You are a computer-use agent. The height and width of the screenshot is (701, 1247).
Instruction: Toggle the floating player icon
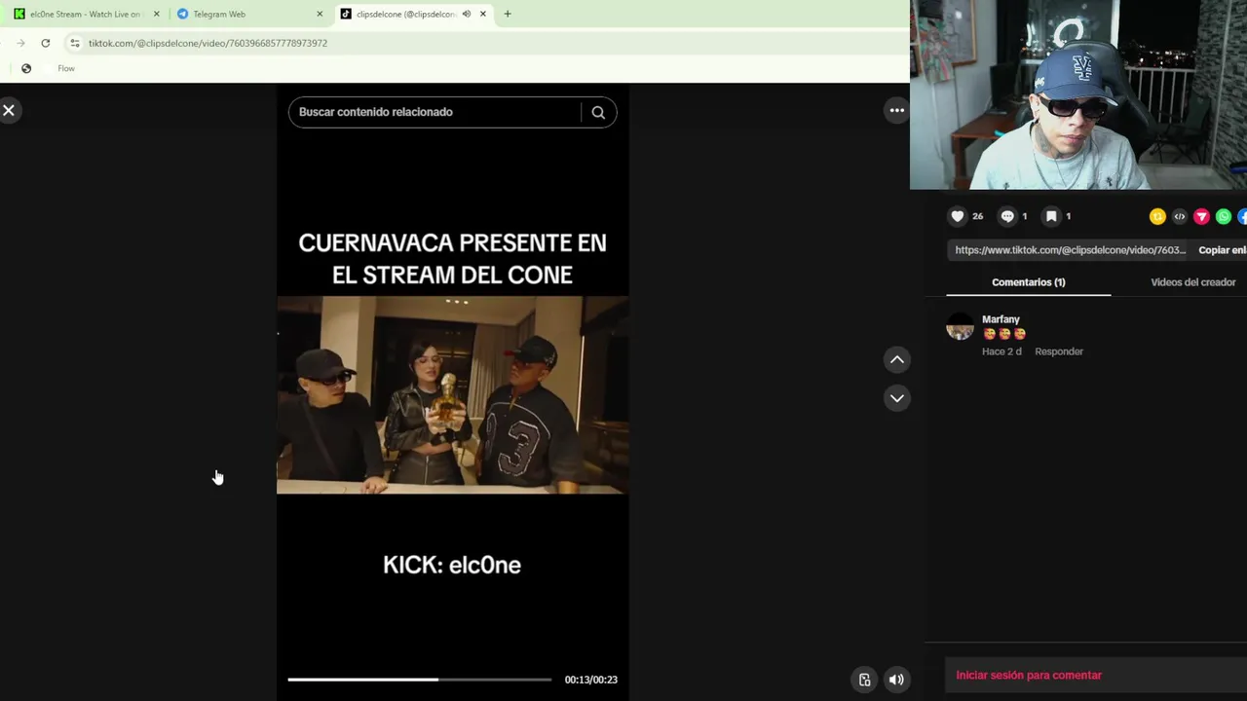coord(864,680)
